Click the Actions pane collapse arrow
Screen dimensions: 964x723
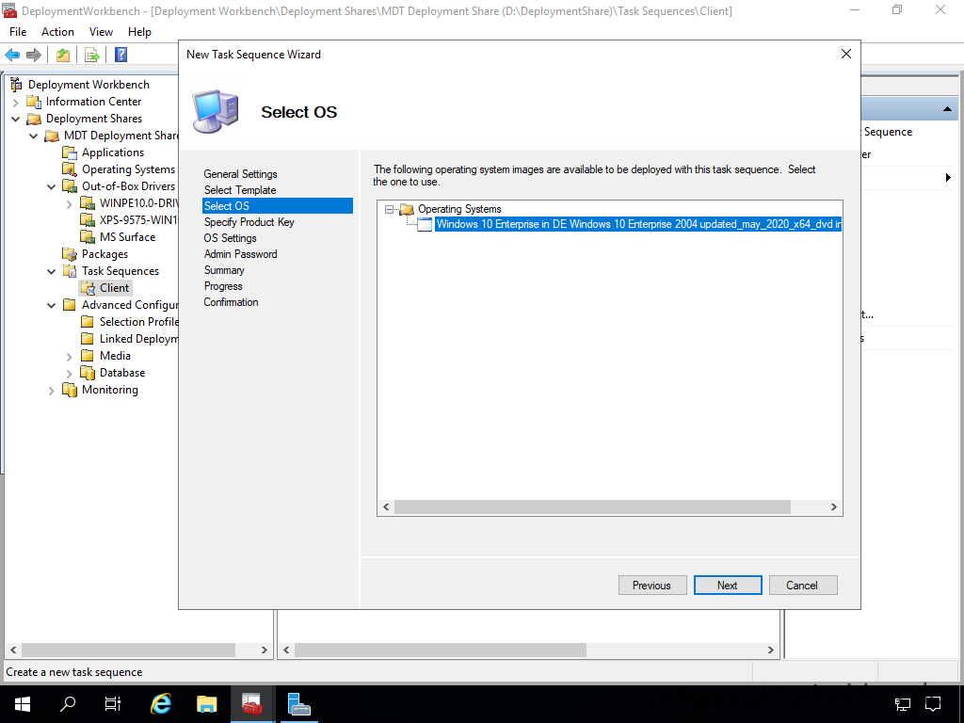click(947, 109)
